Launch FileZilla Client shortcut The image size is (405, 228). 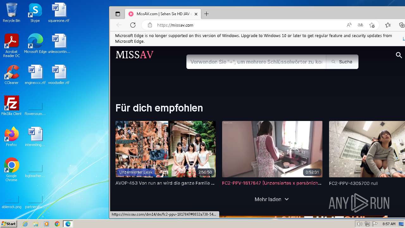tap(11, 105)
